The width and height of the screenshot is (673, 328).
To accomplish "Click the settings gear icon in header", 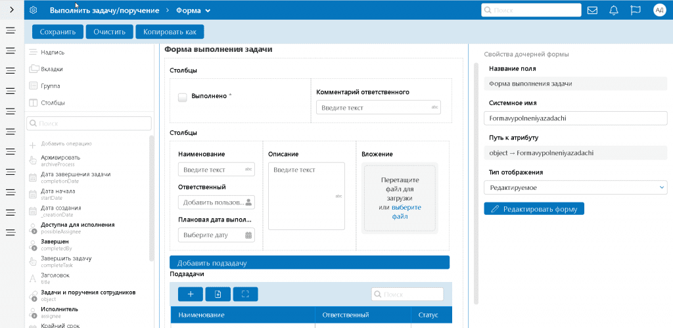I will pyautogui.click(x=34, y=10).
